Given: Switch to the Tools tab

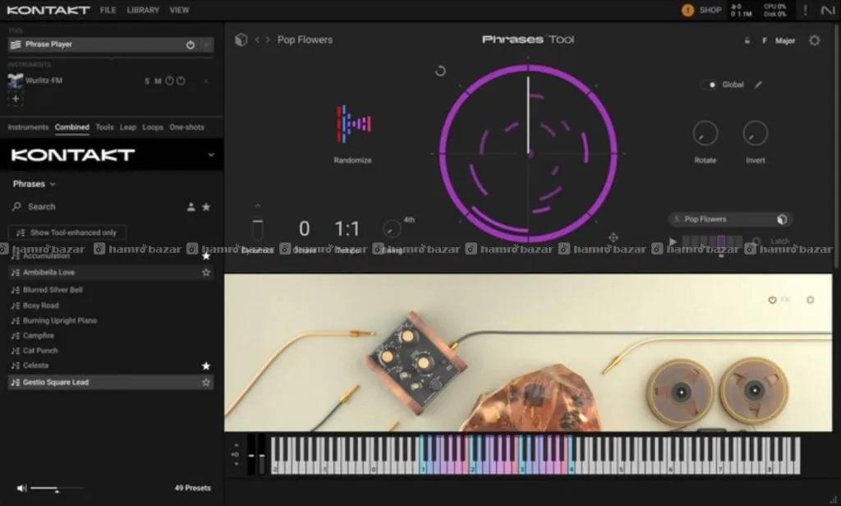Looking at the screenshot, I should pyautogui.click(x=104, y=127).
